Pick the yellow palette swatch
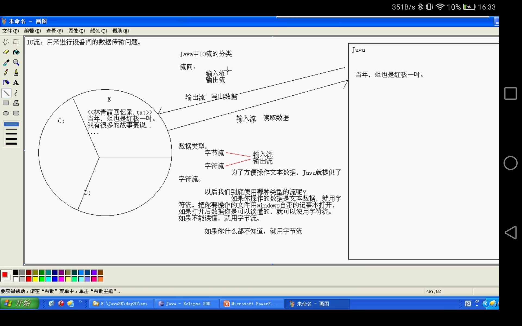The height and width of the screenshot is (326, 522). coord(35,279)
